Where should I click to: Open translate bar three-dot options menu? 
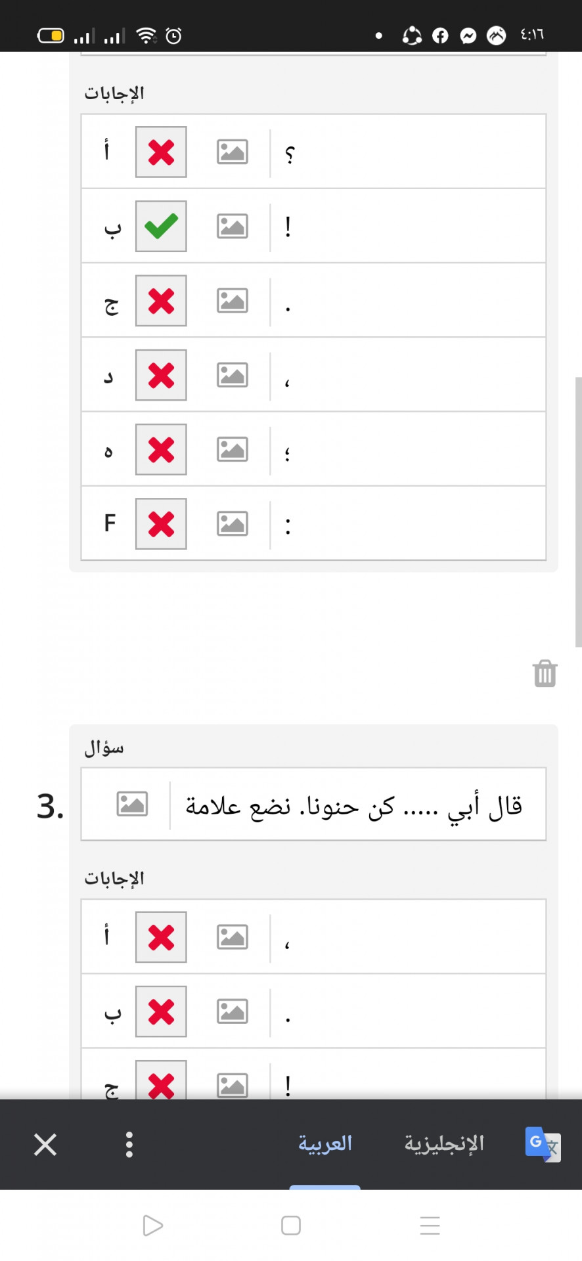tap(129, 1144)
